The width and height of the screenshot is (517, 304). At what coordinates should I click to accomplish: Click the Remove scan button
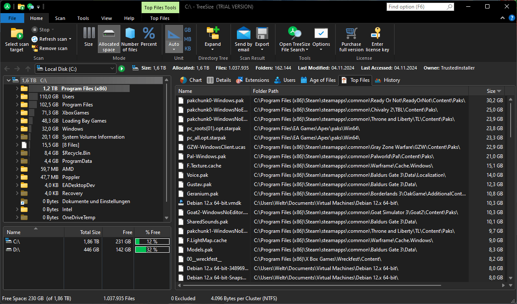pyautogui.click(x=49, y=48)
